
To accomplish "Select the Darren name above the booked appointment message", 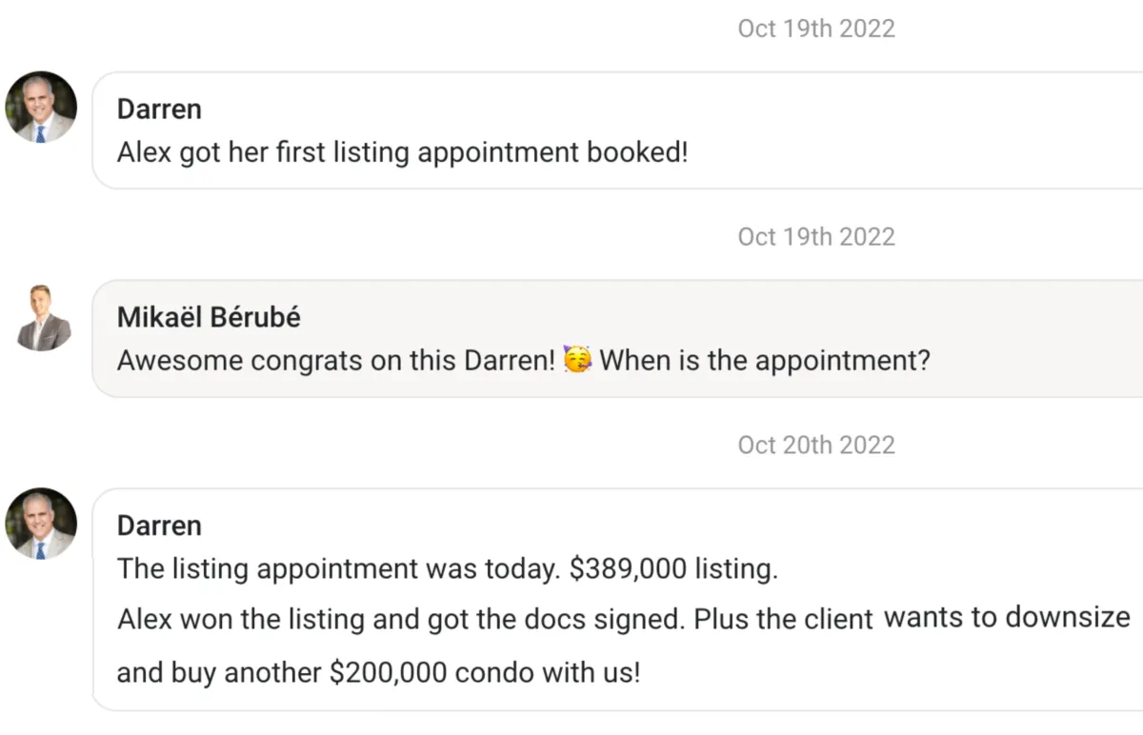I will (159, 109).
